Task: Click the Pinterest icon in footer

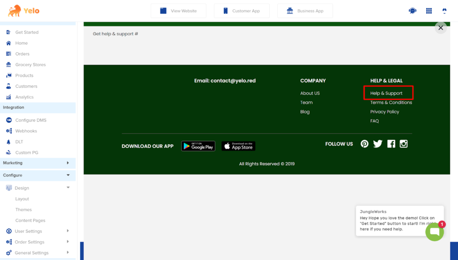Action: pos(365,144)
